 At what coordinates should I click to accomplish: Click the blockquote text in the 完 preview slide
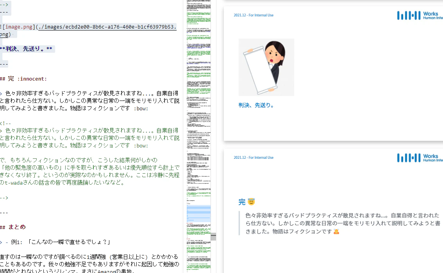tap(343, 223)
